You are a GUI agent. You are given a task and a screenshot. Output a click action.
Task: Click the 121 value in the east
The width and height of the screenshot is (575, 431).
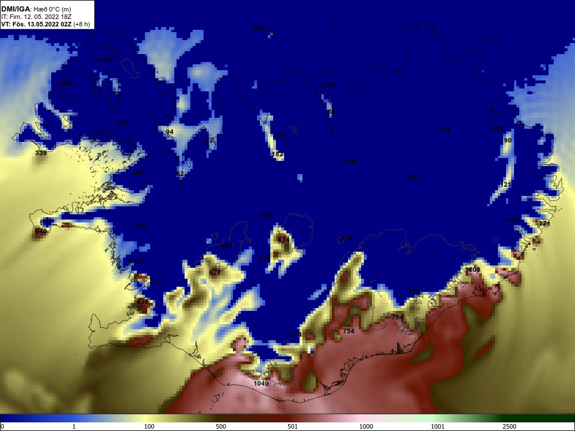[505, 184]
